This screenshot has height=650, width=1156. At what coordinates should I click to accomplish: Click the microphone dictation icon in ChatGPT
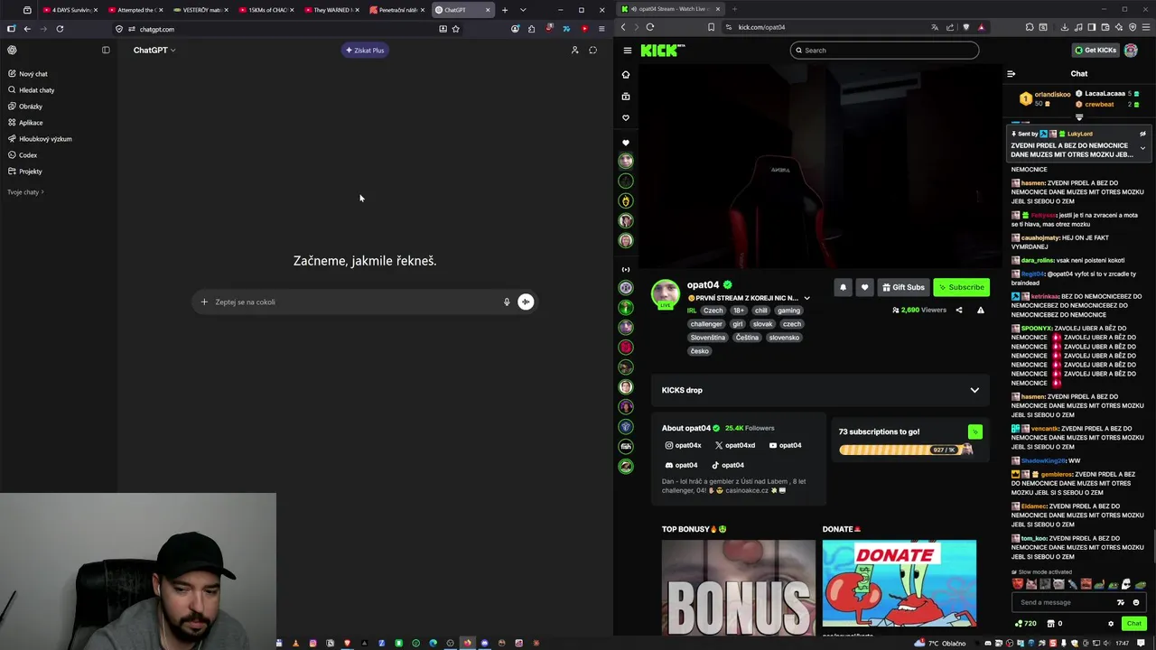[507, 302]
